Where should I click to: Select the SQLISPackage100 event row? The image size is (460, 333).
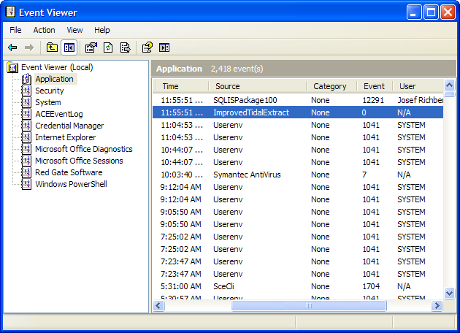pos(298,100)
